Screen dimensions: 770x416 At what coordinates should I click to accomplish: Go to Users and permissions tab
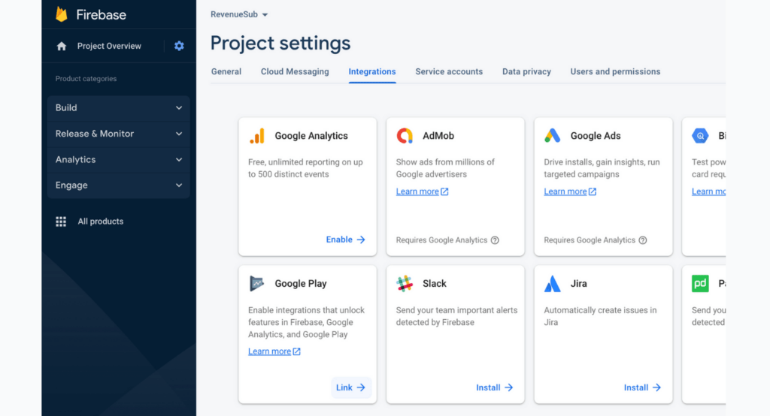coord(615,71)
